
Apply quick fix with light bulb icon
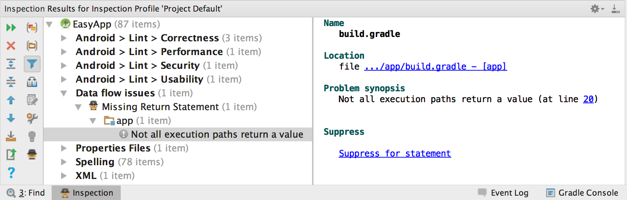(32, 136)
